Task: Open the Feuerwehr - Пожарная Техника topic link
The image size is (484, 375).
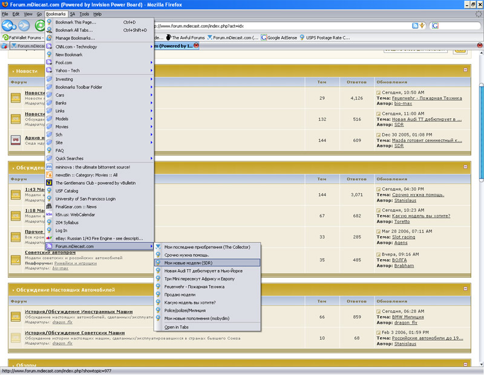Action: tap(427, 98)
